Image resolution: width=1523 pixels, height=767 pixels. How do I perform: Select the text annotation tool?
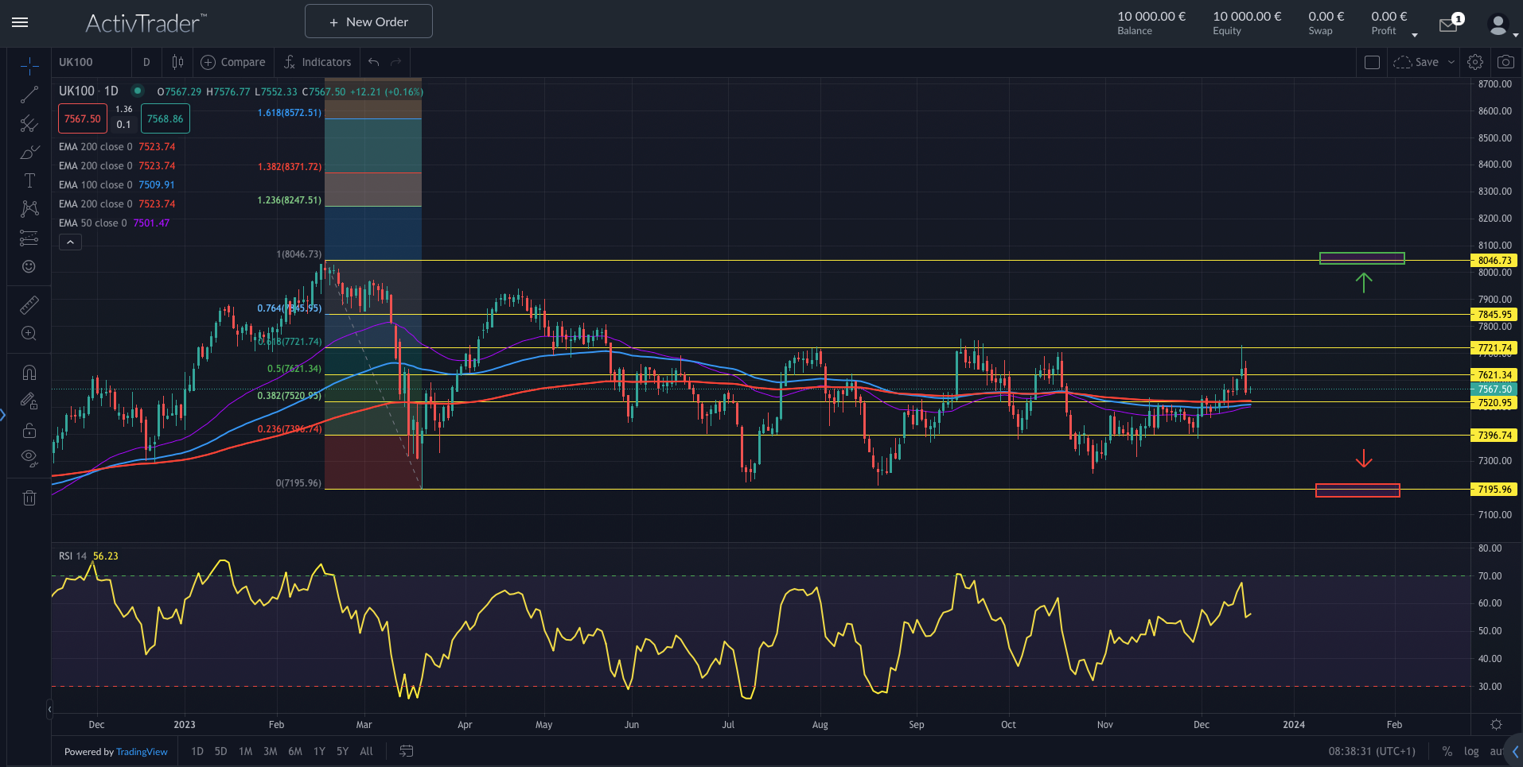point(29,180)
